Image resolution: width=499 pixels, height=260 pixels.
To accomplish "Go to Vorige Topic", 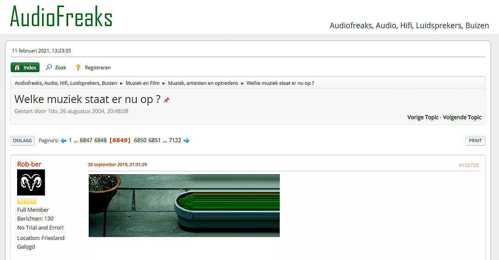I will pyautogui.click(x=423, y=117).
